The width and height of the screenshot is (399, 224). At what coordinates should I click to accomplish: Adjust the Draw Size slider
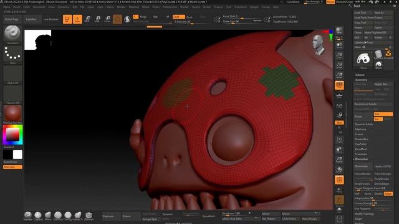tap(242, 21)
